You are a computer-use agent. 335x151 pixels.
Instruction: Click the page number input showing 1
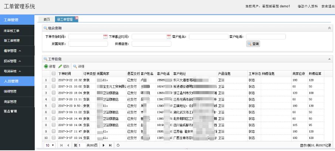point(82,145)
